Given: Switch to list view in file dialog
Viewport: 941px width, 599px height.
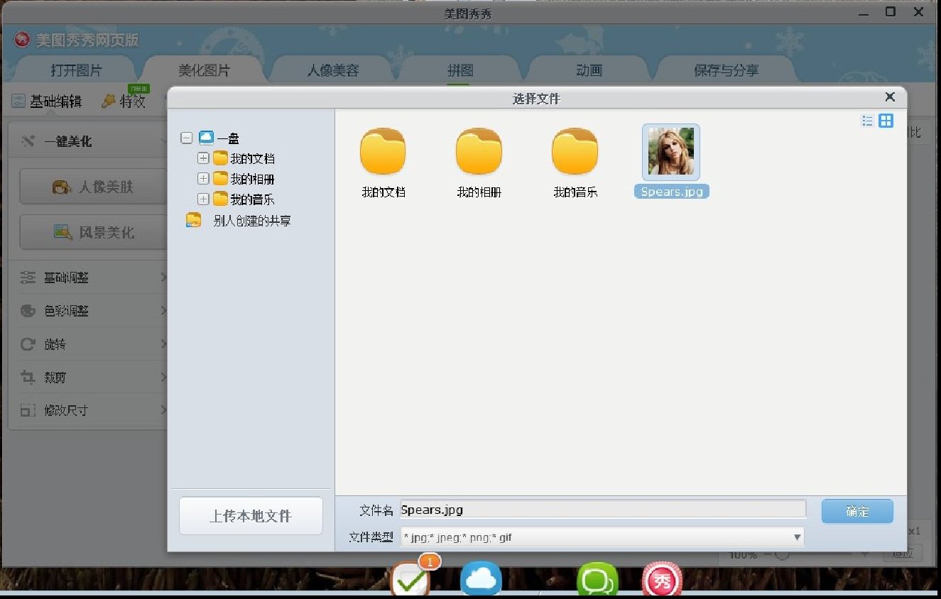Looking at the screenshot, I should point(867,121).
